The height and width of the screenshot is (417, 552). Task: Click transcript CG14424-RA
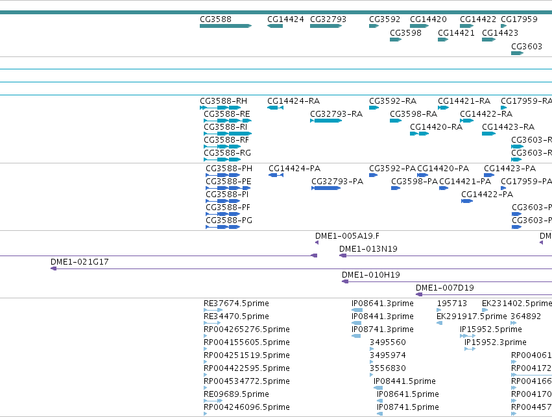[x=293, y=101]
